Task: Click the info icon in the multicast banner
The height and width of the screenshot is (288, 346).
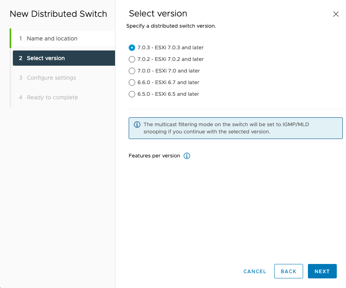Action: pyautogui.click(x=137, y=125)
